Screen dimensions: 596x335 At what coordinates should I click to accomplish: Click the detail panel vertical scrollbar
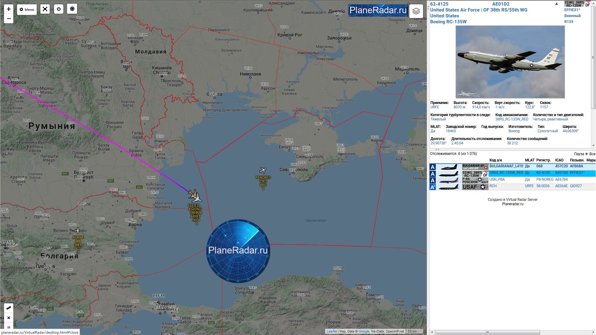pyautogui.click(x=593, y=57)
